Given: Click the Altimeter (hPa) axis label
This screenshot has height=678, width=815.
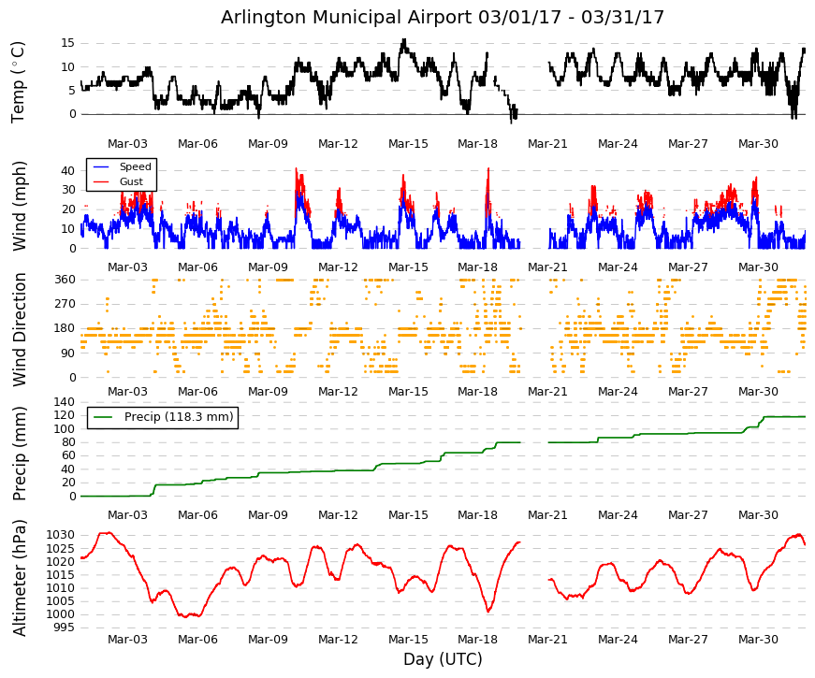Looking at the screenshot, I should click(x=19, y=578).
